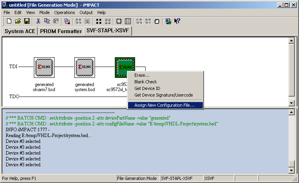The width and height of the screenshot is (299, 183).
Task: Click the New file toolbar icon
Action: click(9, 21)
